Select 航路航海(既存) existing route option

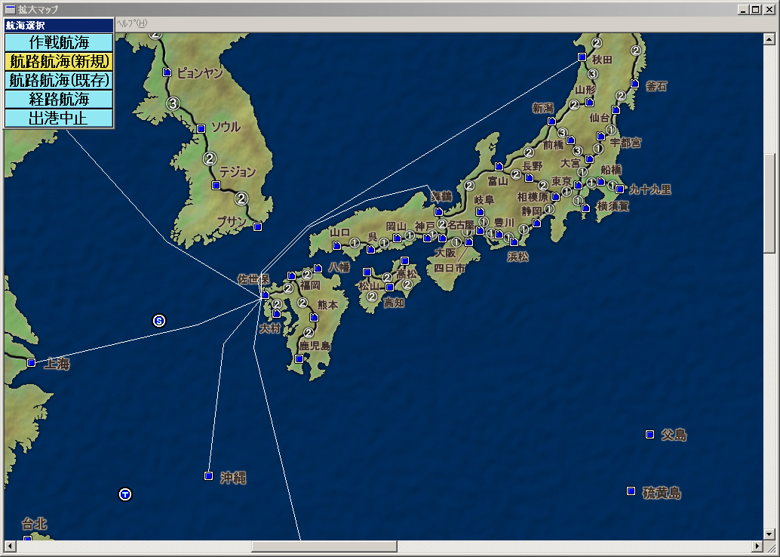pyautogui.click(x=59, y=80)
